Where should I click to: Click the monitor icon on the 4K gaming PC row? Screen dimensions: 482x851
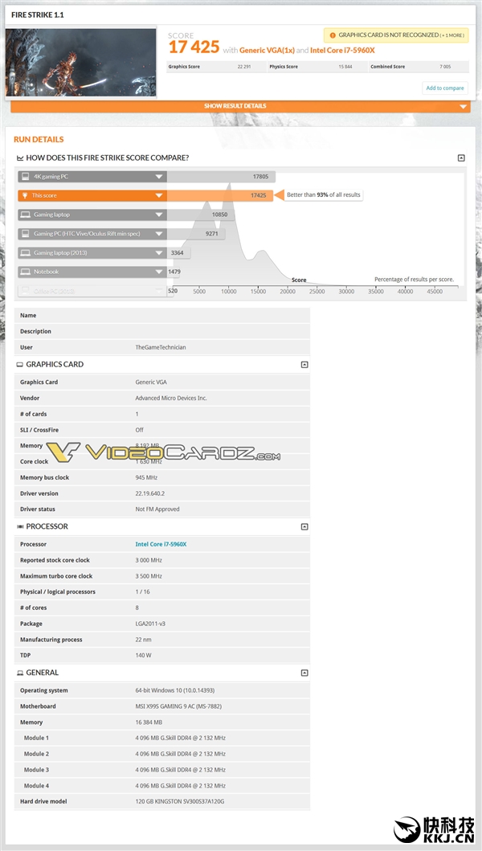[x=25, y=177]
